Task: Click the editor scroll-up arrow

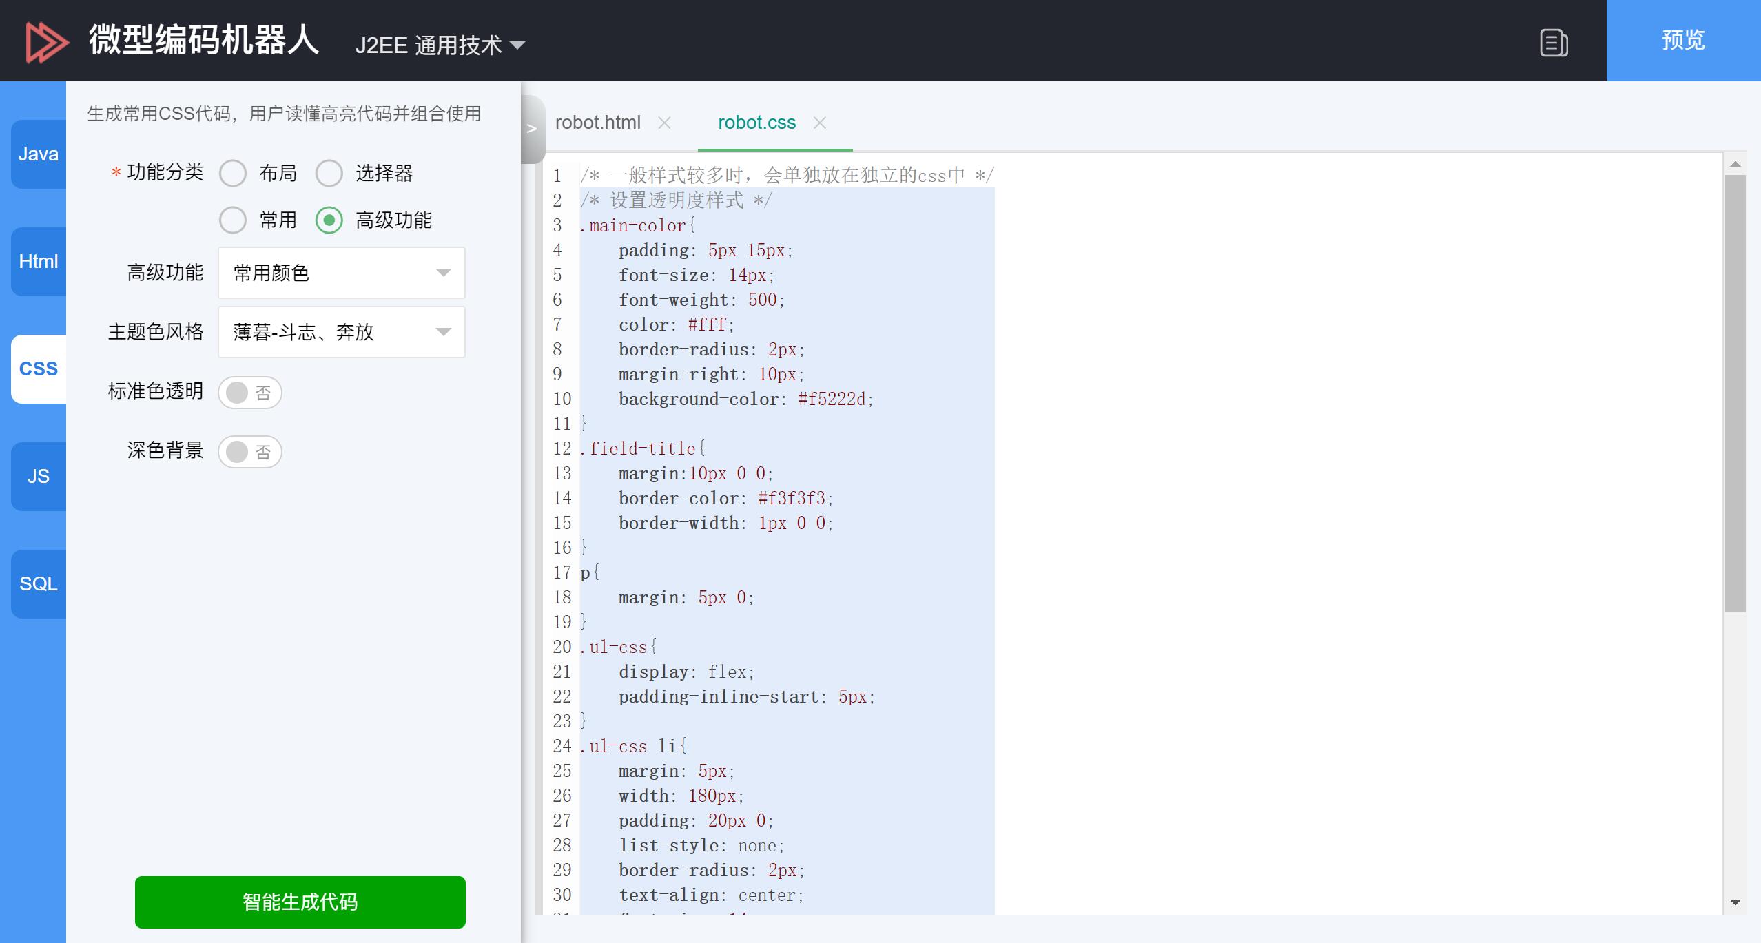Action: [x=1735, y=164]
